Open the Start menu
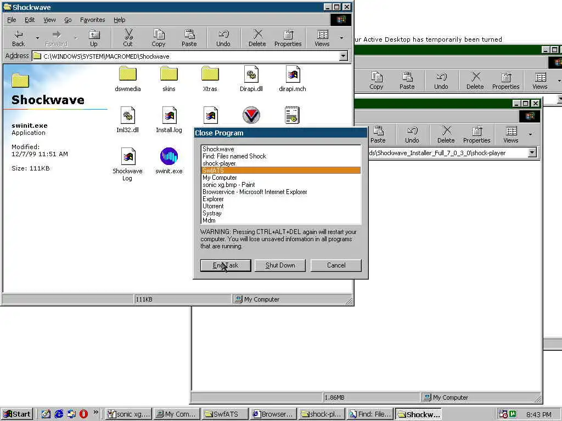The image size is (562, 421). [x=17, y=414]
